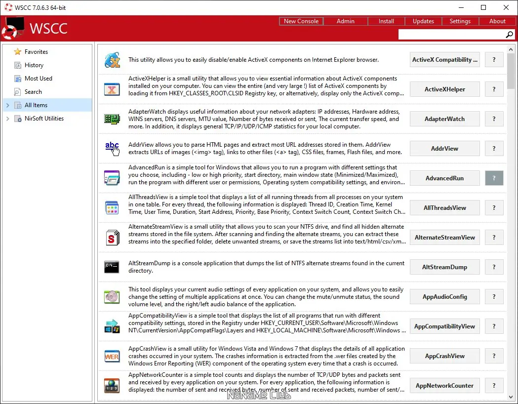The image size is (518, 404).
Task: Open help for AdvancedRun
Action: 494,178
